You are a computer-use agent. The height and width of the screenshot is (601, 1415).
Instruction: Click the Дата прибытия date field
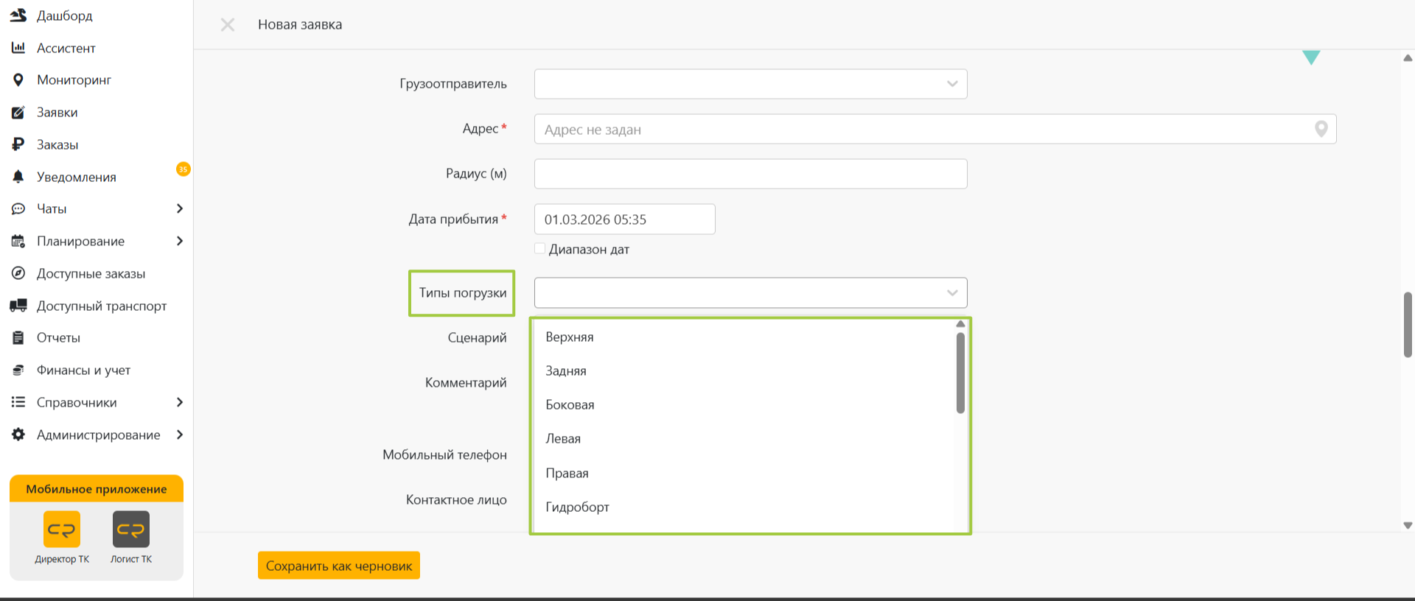tap(625, 219)
